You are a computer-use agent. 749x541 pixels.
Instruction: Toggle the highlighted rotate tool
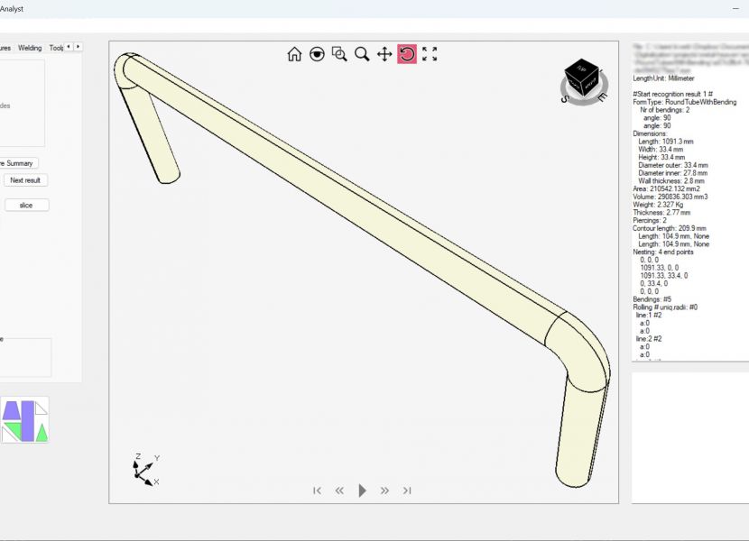407,54
